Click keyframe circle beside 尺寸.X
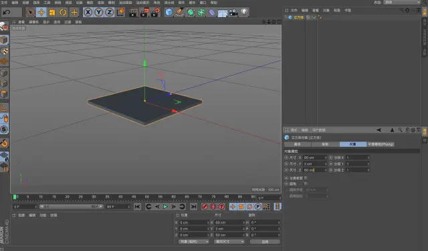This screenshot has width=428, height=251. pos(286,158)
